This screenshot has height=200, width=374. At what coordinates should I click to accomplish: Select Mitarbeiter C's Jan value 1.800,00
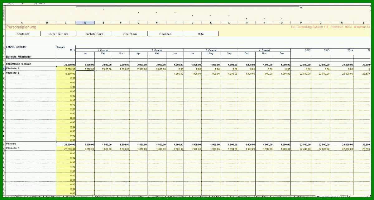point(85,149)
